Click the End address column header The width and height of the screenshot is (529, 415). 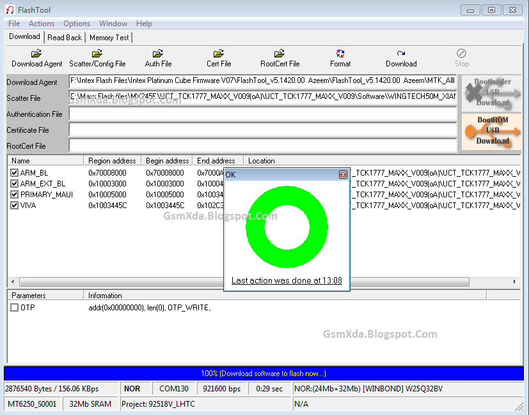click(x=218, y=161)
